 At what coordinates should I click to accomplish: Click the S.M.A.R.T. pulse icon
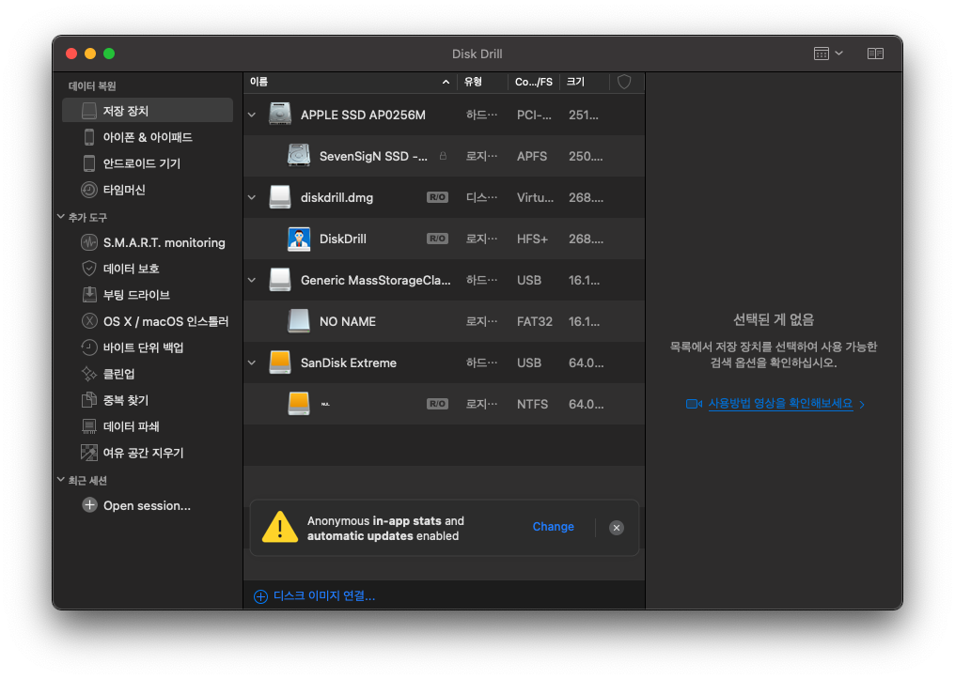click(x=89, y=242)
